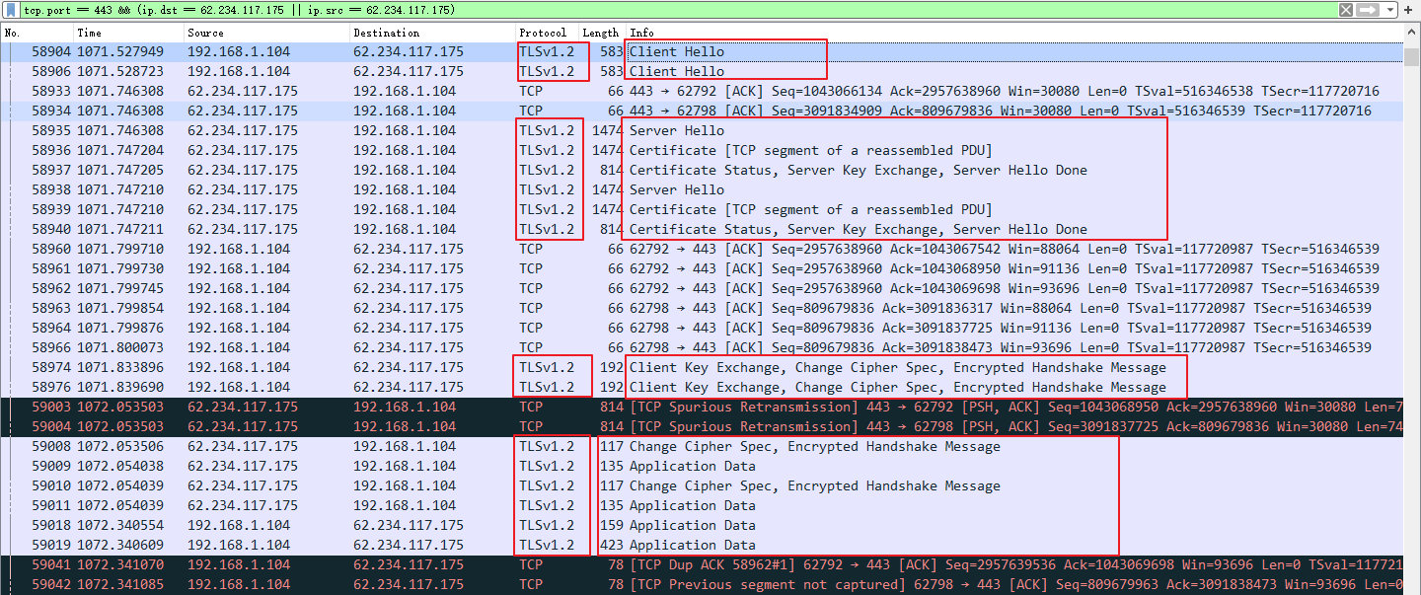Screen dimensions: 1421x595
Task: Clear the display filter with X icon
Action: click(x=1346, y=10)
